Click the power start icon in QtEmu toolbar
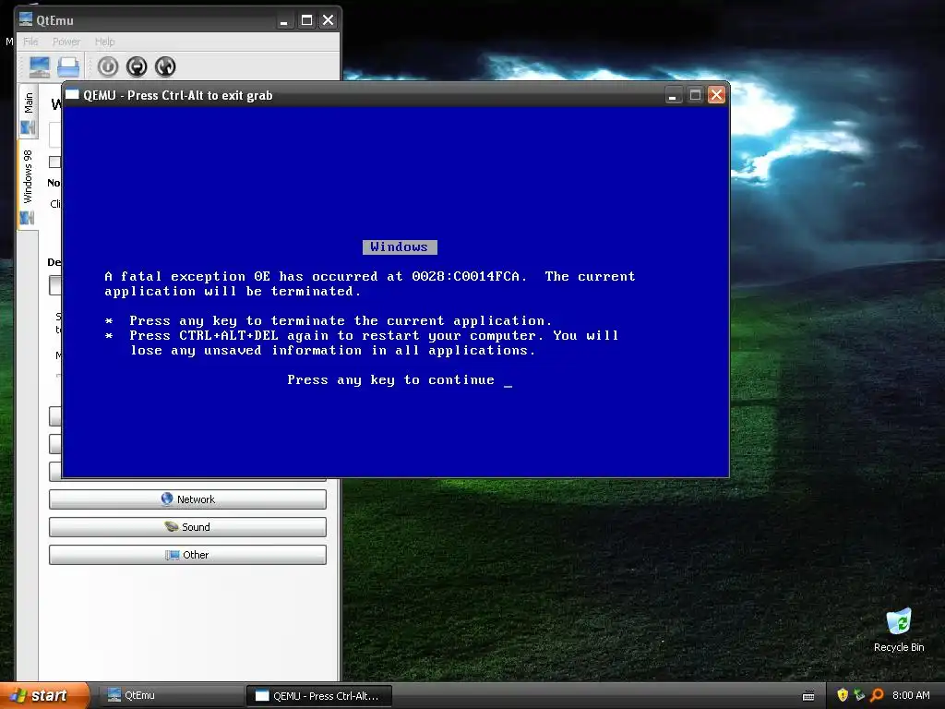The height and width of the screenshot is (709, 945). click(108, 66)
